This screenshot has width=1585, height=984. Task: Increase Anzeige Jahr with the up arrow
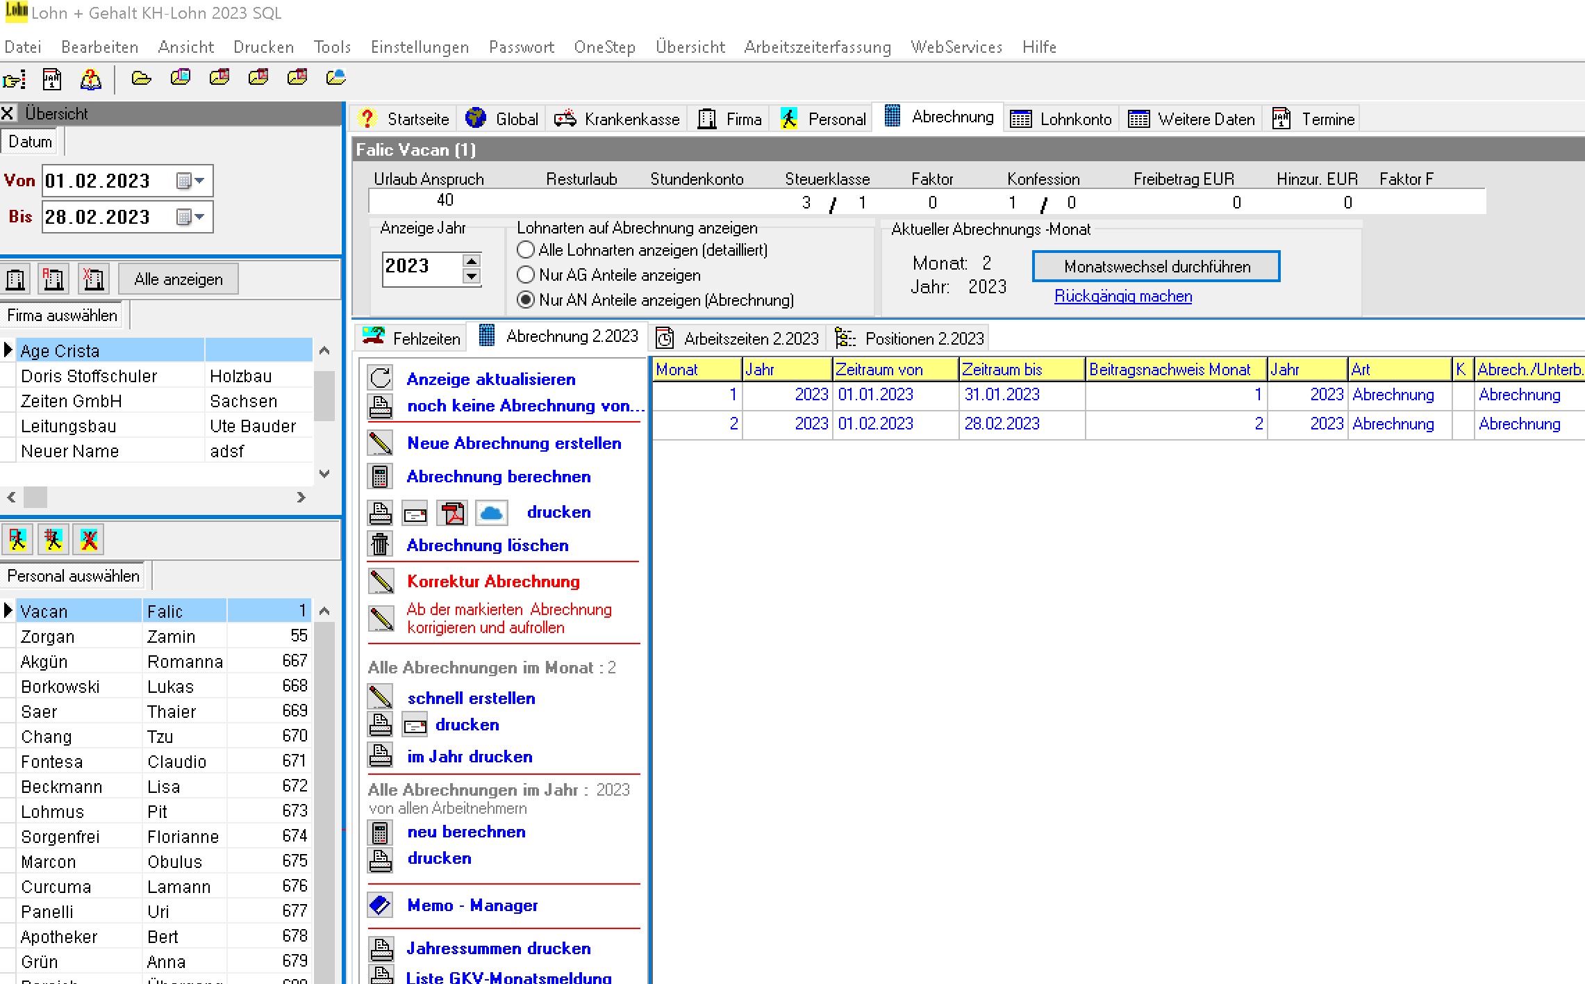[472, 261]
